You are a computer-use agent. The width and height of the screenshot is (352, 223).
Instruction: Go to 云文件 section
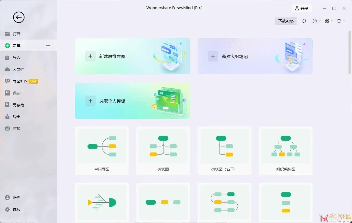(x=29, y=69)
